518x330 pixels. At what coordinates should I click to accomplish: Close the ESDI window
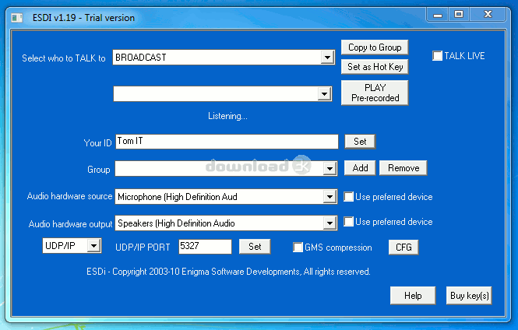(488, 15)
